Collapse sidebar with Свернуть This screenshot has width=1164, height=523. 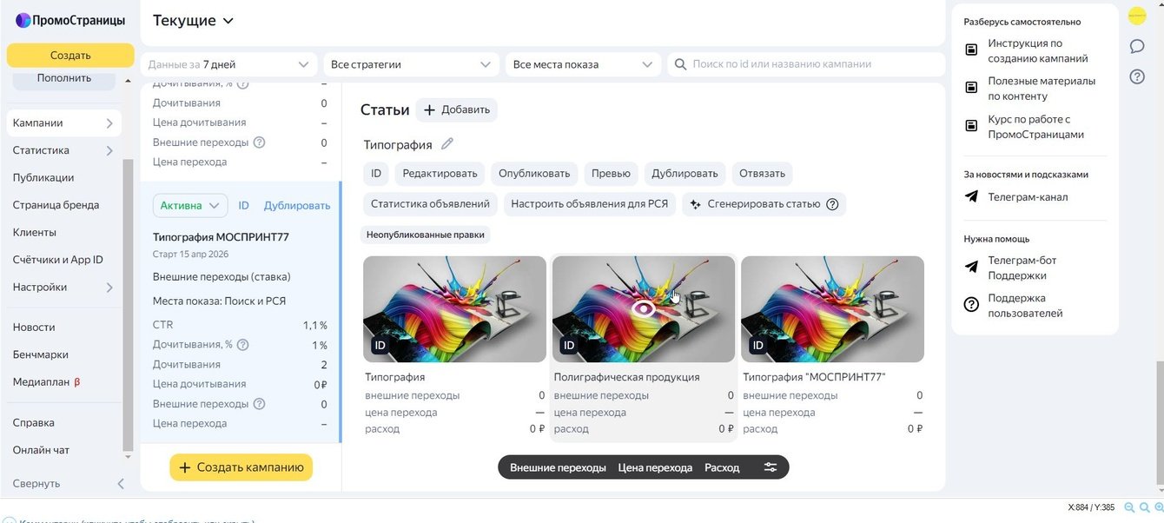pos(68,483)
